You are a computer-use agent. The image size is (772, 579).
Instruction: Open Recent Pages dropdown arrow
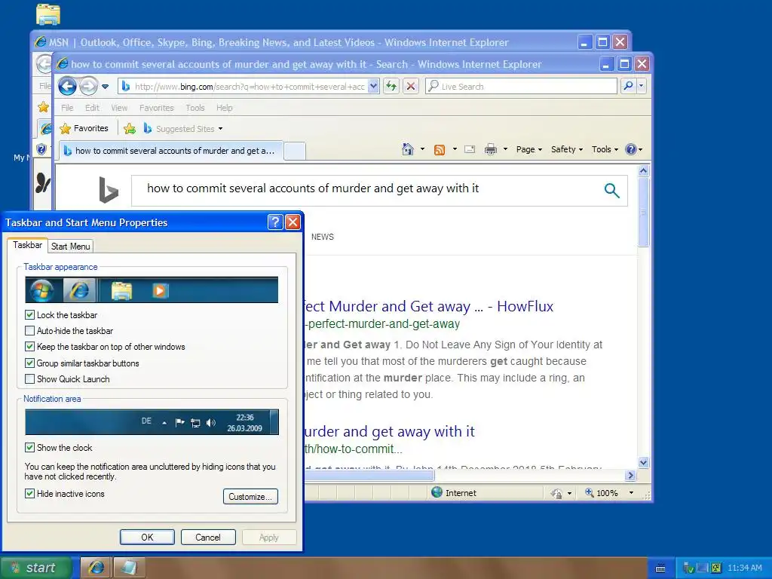coord(105,87)
